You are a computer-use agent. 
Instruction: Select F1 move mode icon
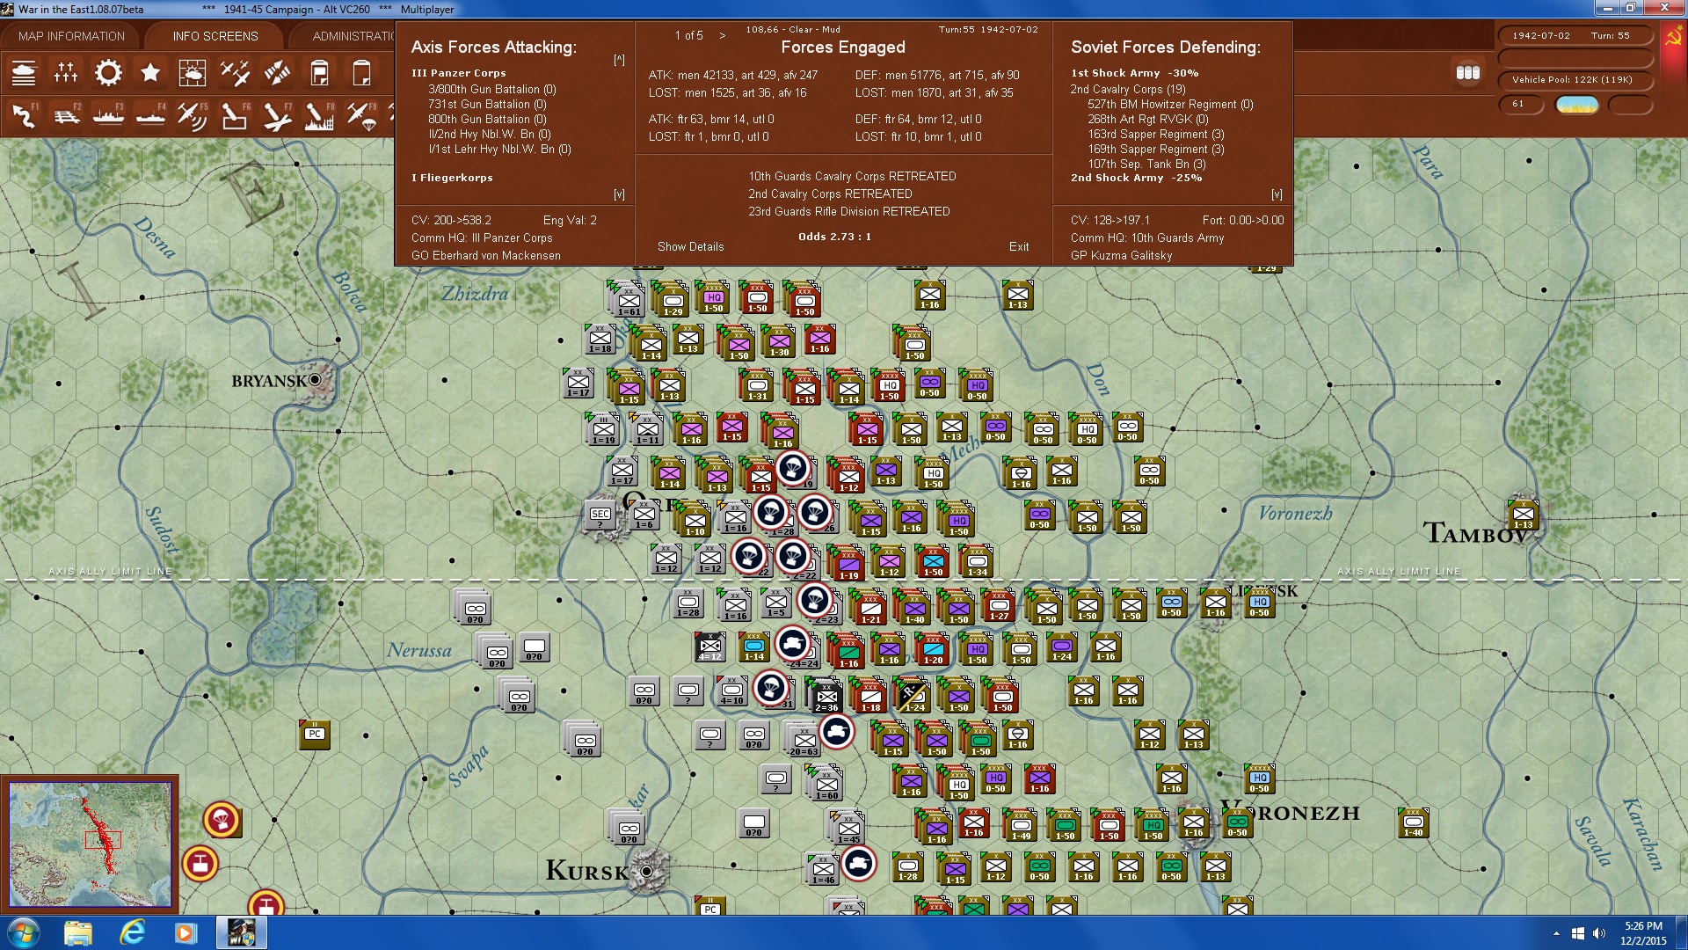24,115
